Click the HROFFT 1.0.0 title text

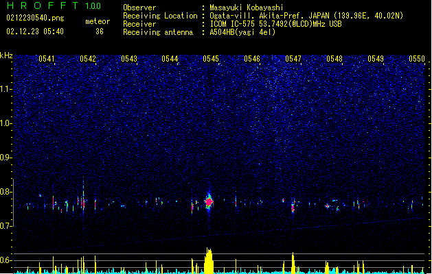point(54,5)
